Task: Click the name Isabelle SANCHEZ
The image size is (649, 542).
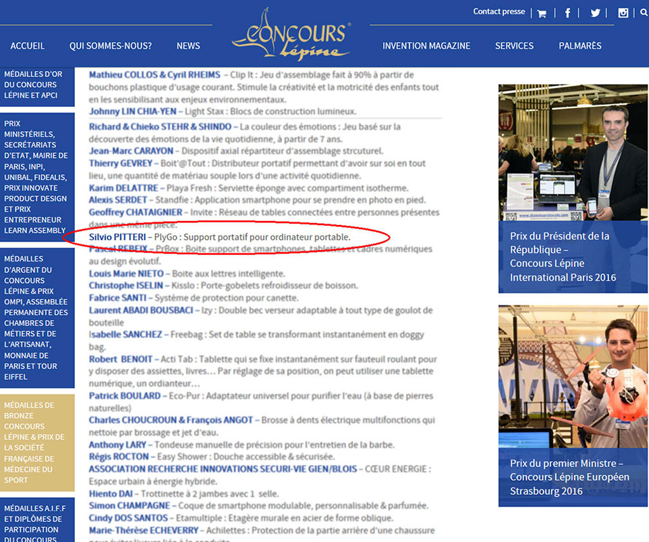Action: click(126, 335)
